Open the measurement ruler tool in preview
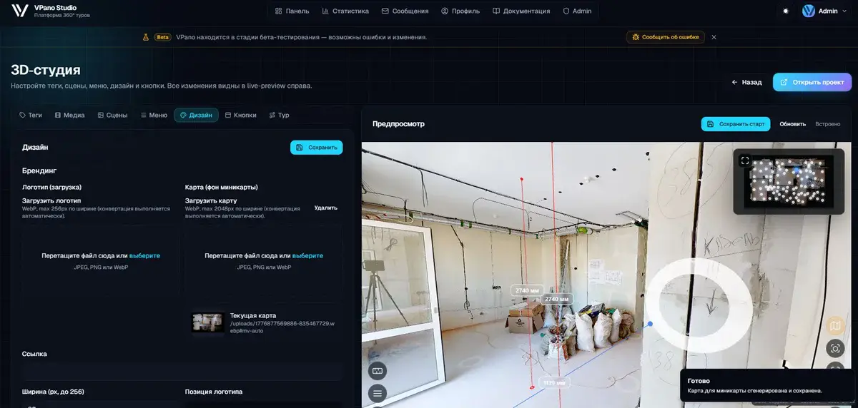This screenshot has height=408, width=858. [x=378, y=371]
